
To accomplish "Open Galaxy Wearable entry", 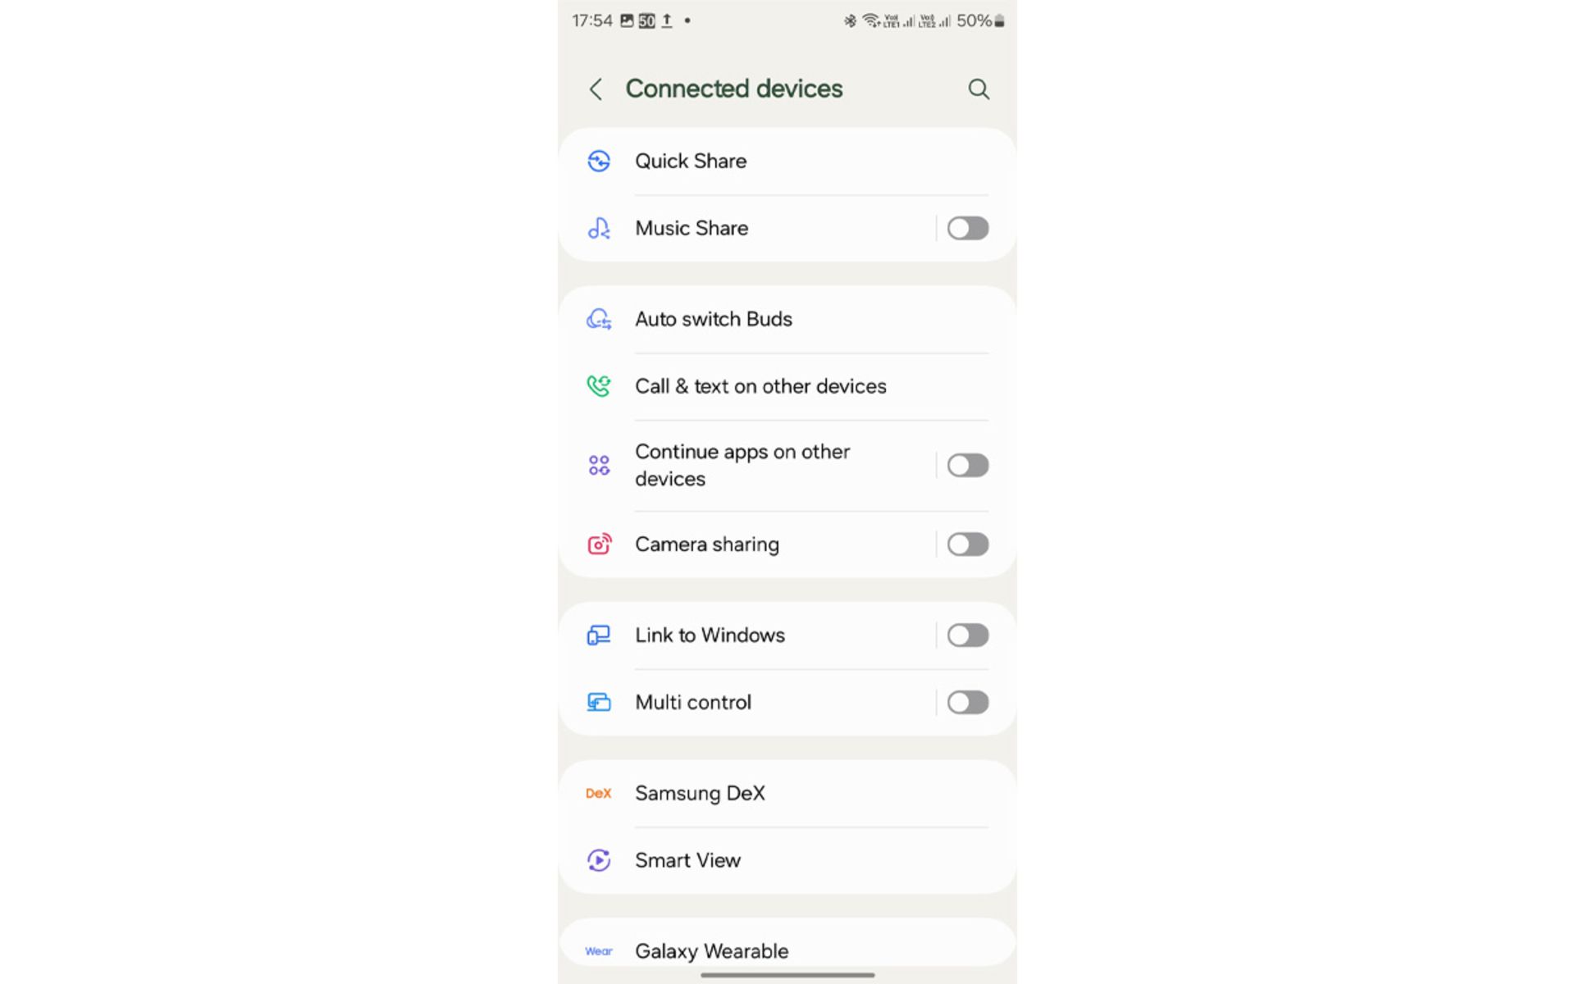I will click(711, 951).
